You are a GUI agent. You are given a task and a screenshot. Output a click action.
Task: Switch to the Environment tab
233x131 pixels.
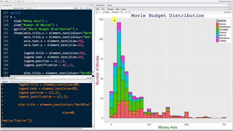[x=101, y=5]
